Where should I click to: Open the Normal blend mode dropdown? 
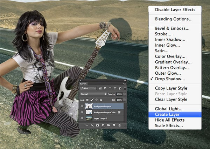coord(93,94)
